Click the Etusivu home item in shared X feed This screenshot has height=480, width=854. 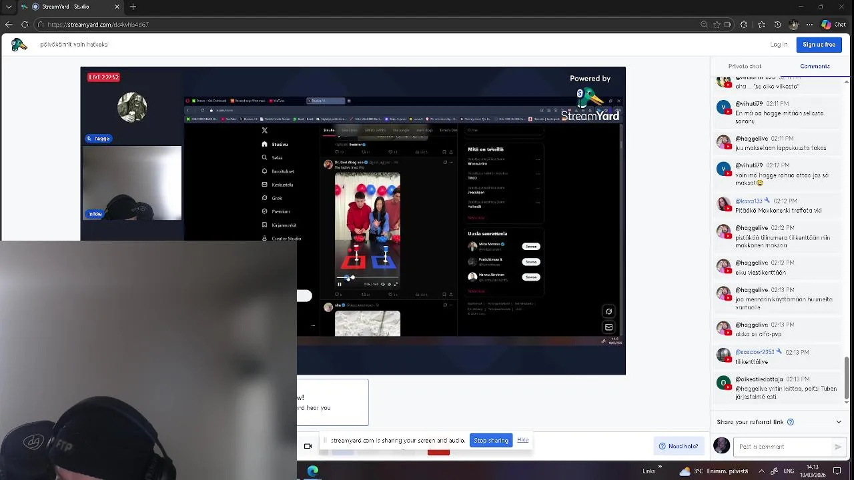pos(275,144)
